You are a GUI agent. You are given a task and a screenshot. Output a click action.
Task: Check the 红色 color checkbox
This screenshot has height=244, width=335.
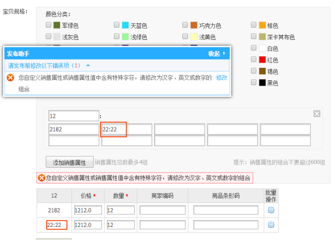[254, 59]
